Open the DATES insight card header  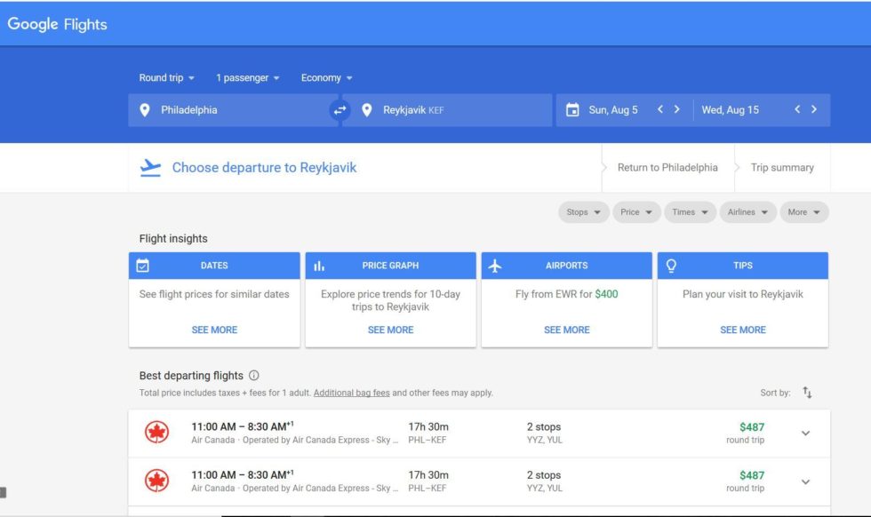click(x=214, y=266)
